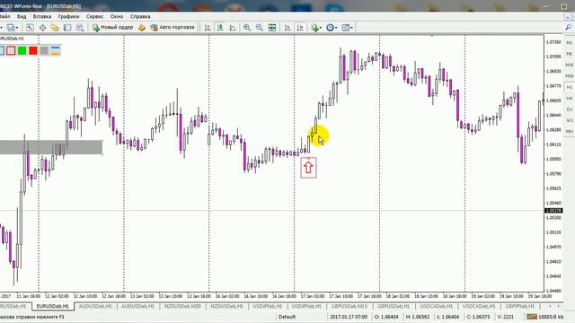The width and height of the screenshot is (575, 323).
Task: Zoom out of the chart
Action: (260, 28)
